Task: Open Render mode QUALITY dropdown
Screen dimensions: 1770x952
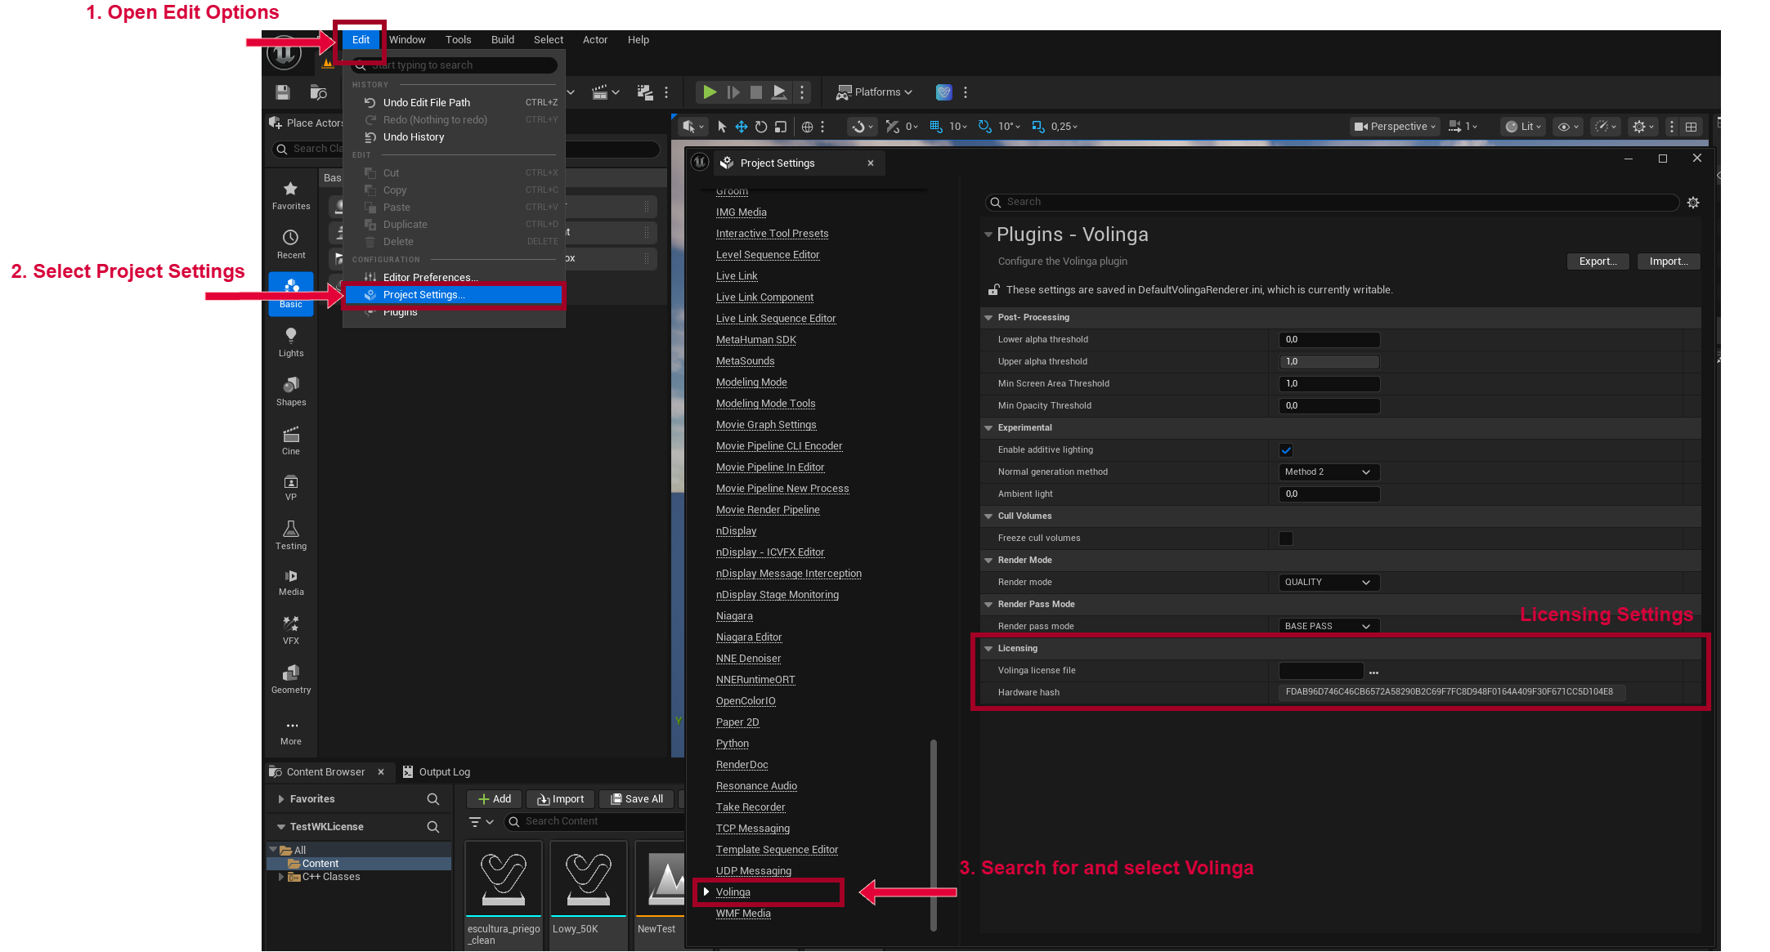Action: [x=1329, y=583]
